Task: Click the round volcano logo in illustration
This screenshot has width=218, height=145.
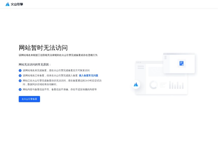Action: coord(136,84)
